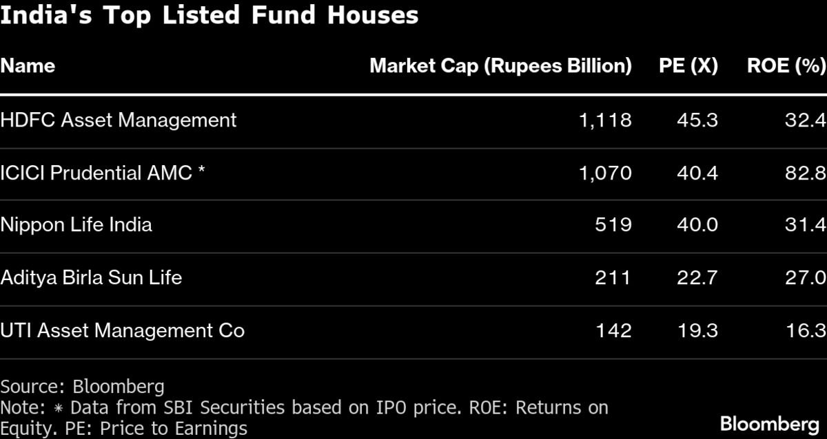Click the SBI Securities footnote text
The height and width of the screenshot is (439, 827).
(303, 407)
